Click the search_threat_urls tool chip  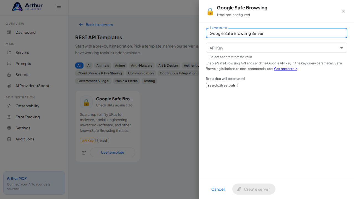[x=222, y=85]
